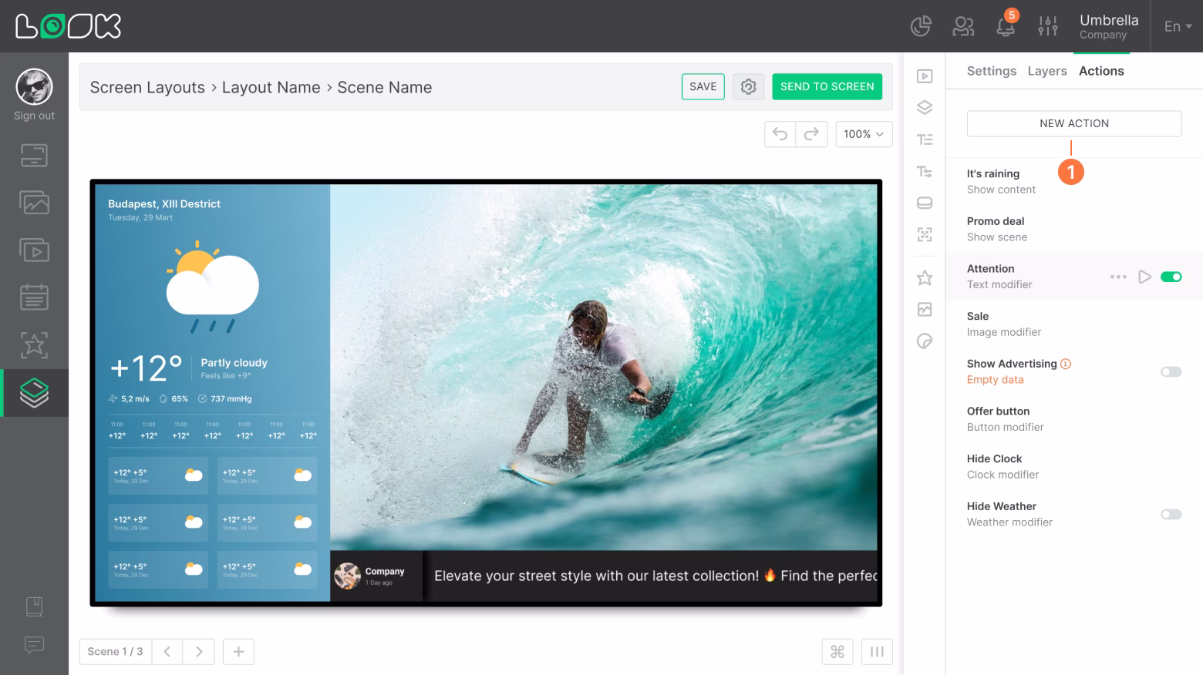
Task: Open starred apps icon in left sidebar
Action: (34, 345)
